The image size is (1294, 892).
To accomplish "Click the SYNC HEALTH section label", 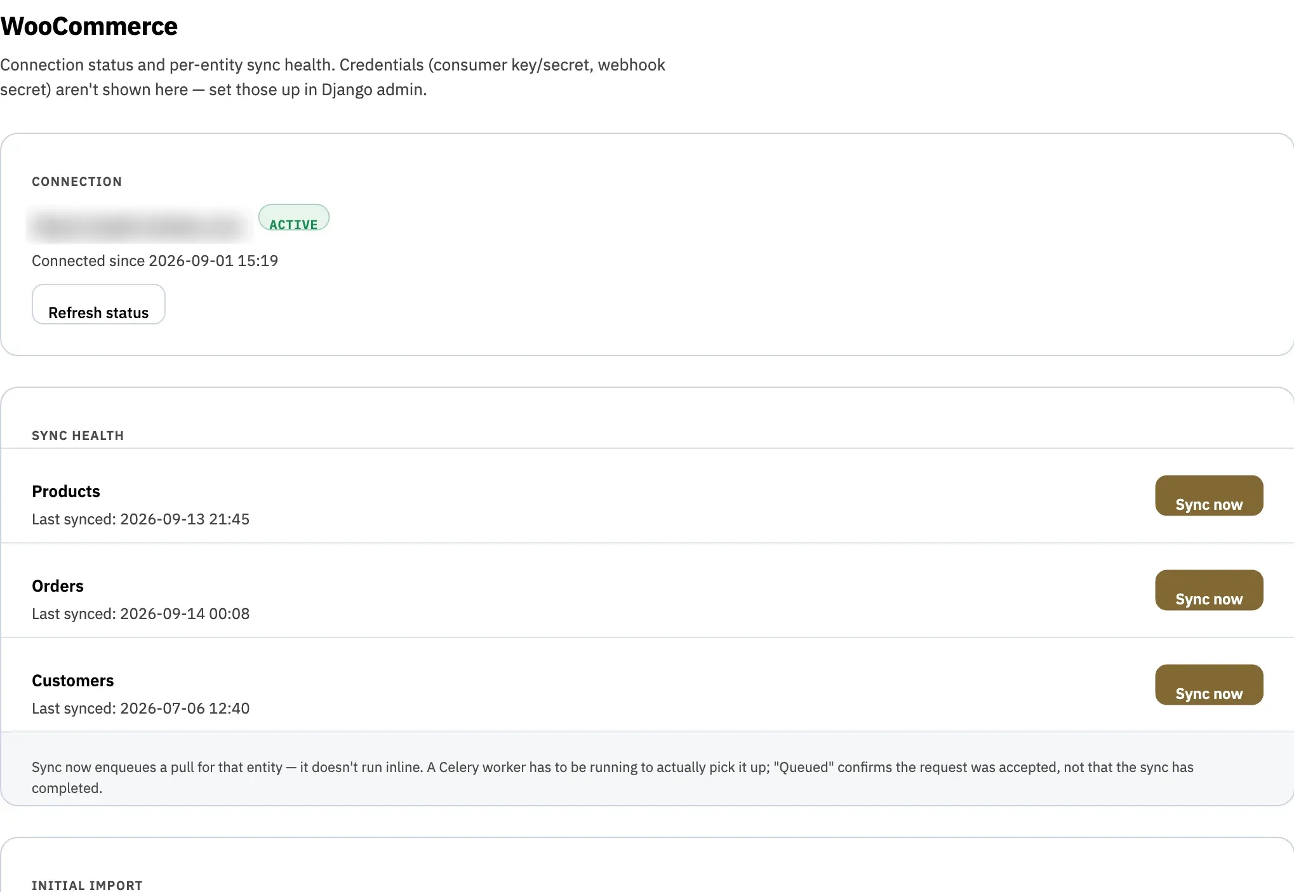I will click(78, 436).
